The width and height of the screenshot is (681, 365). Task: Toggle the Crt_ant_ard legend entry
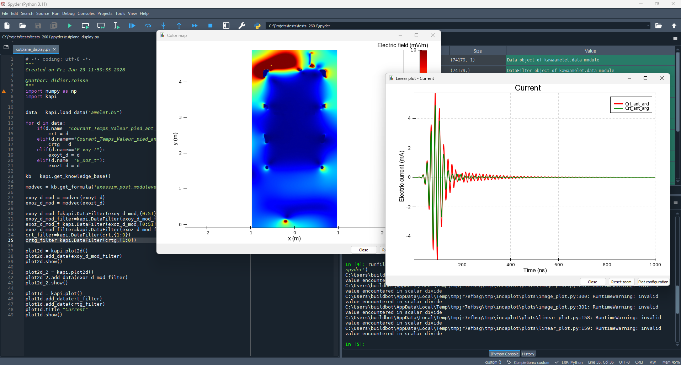coord(637,104)
